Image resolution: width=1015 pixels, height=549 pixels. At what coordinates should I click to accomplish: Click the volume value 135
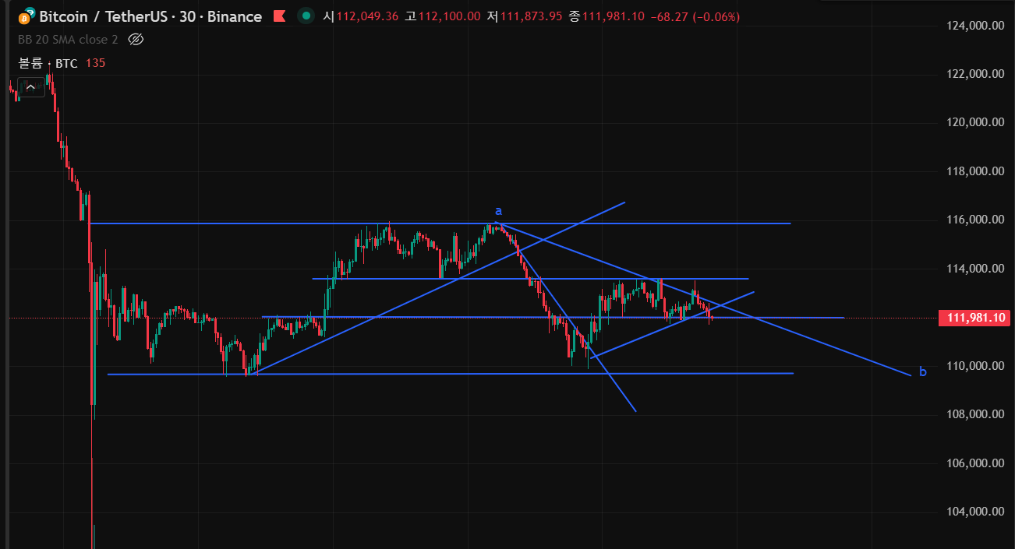point(95,63)
